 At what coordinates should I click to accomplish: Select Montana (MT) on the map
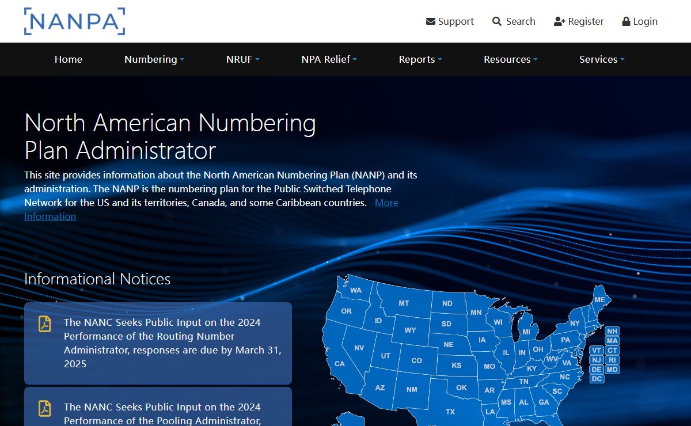(x=404, y=303)
